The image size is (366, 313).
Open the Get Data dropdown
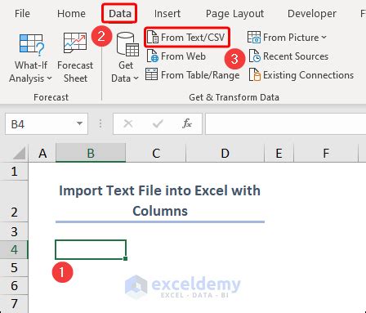click(x=125, y=57)
